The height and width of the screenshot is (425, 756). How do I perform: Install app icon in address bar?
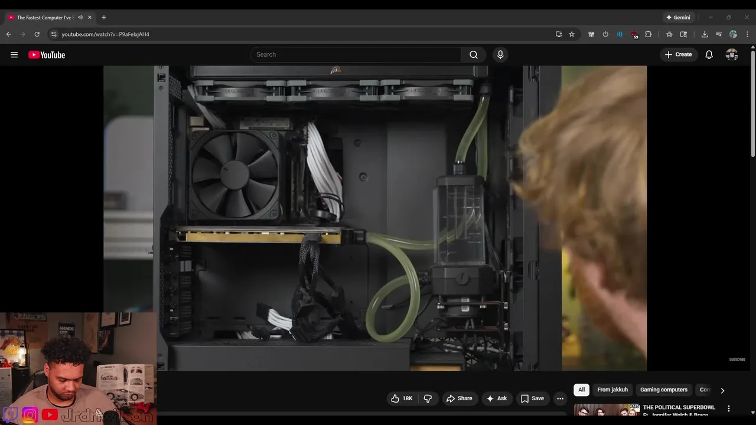point(559,34)
